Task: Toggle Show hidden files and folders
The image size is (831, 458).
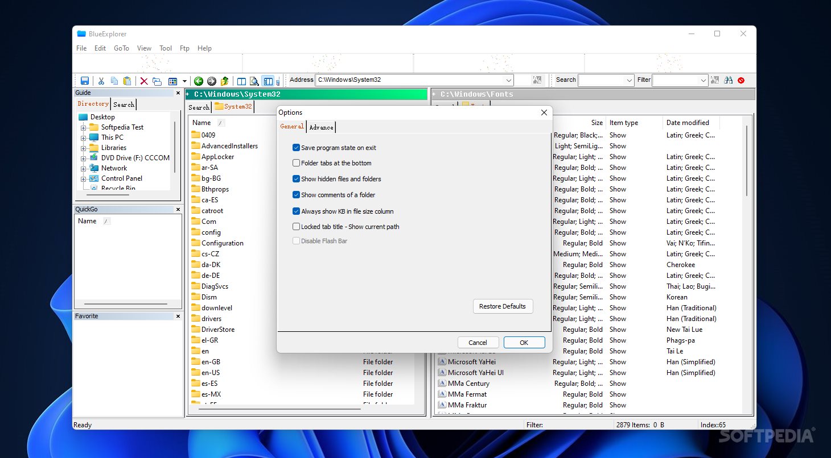Action: click(296, 179)
